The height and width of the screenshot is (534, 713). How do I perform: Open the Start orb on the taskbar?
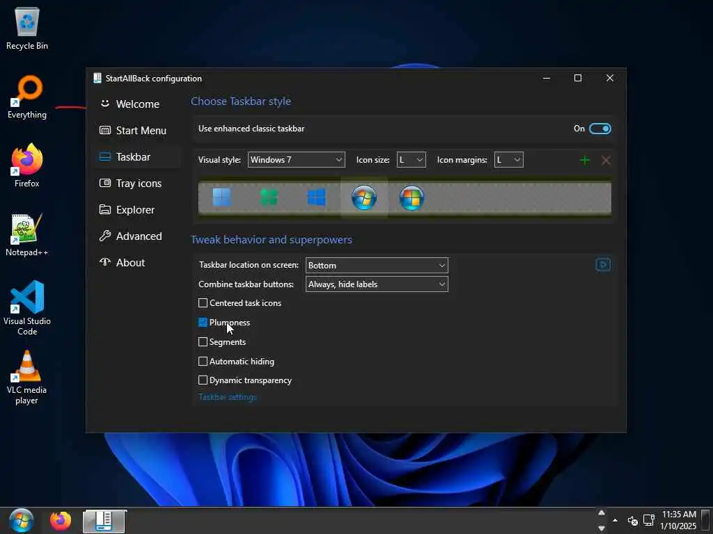[x=22, y=520]
